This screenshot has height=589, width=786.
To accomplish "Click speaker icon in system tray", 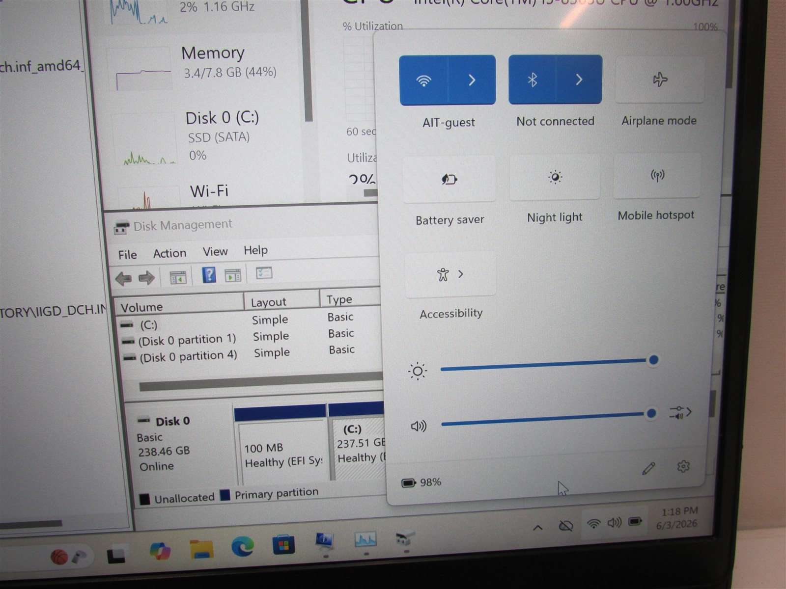I will [x=614, y=523].
